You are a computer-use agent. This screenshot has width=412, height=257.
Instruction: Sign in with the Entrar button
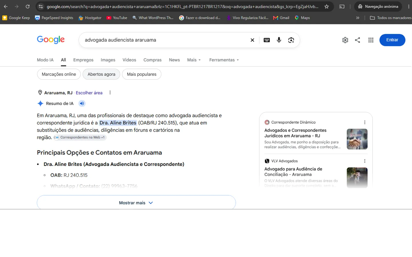[392, 40]
